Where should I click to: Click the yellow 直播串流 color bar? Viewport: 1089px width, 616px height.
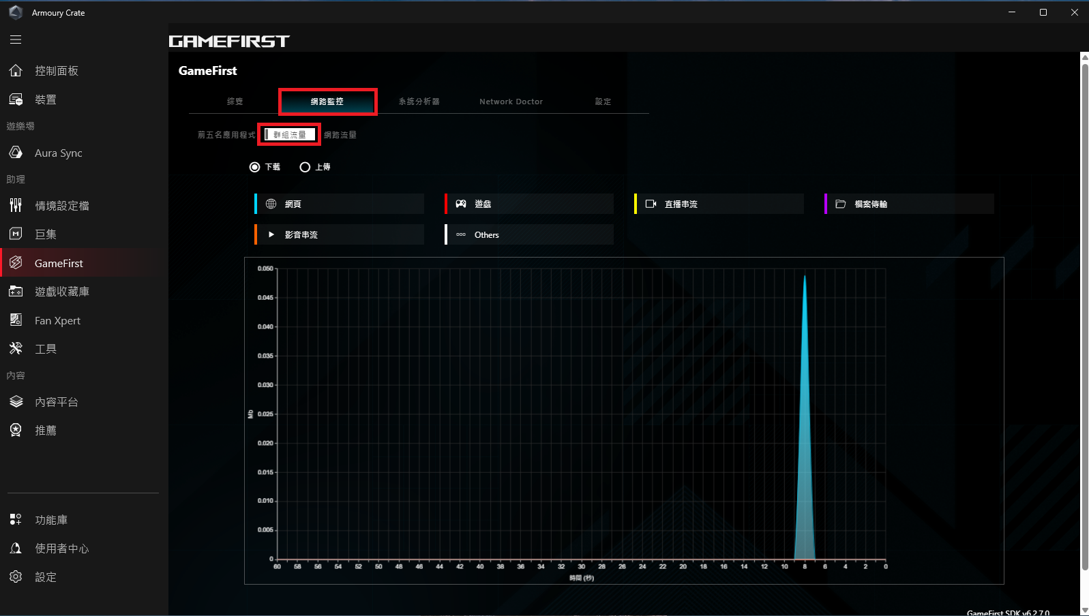pos(636,204)
